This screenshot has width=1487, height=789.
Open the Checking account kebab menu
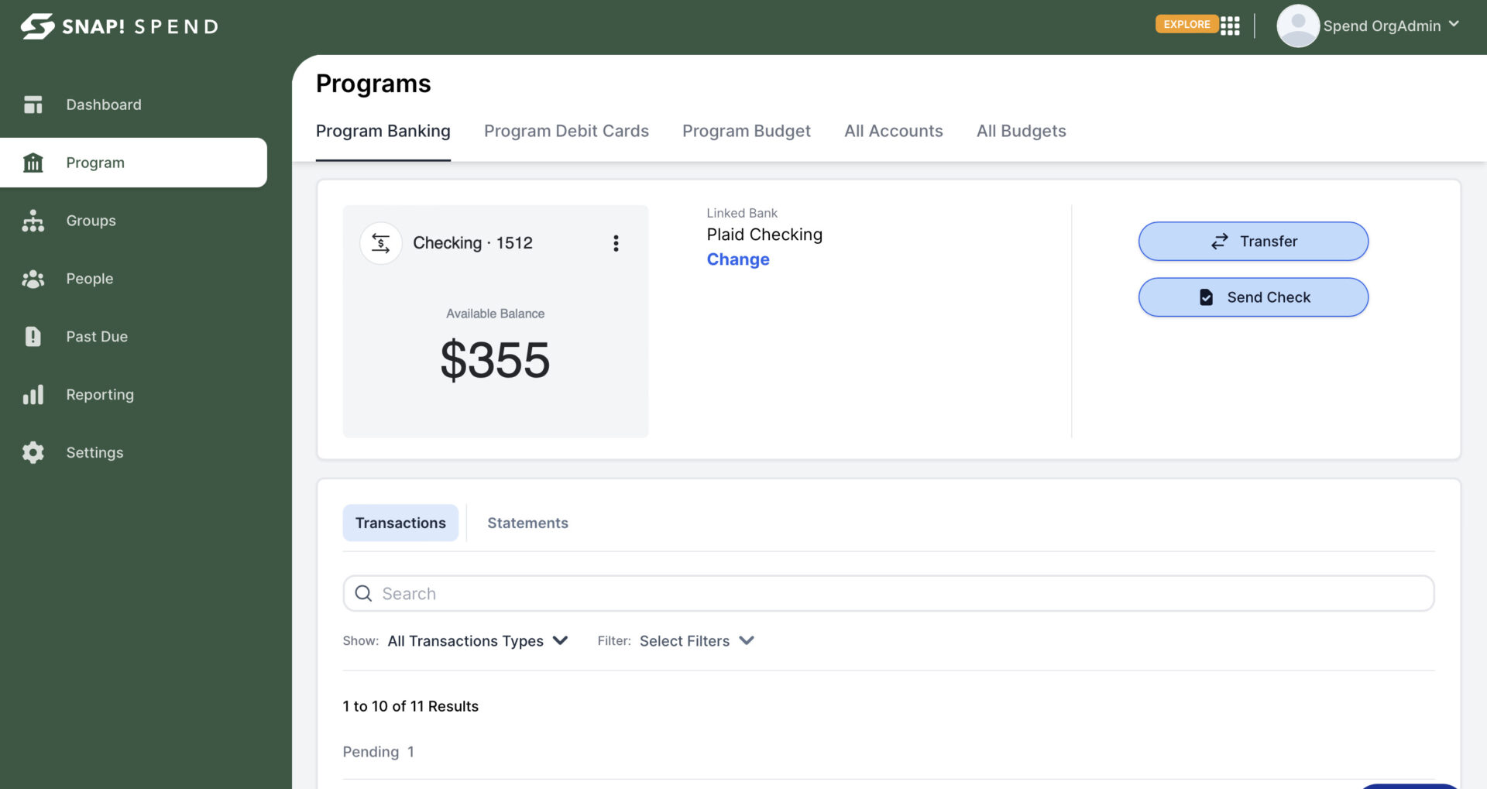tap(616, 243)
